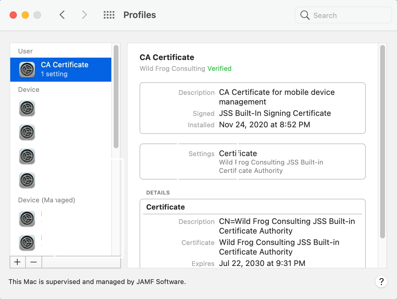Select the CA Certificate profile icon
397x299 pixels.
pos(27,70)
